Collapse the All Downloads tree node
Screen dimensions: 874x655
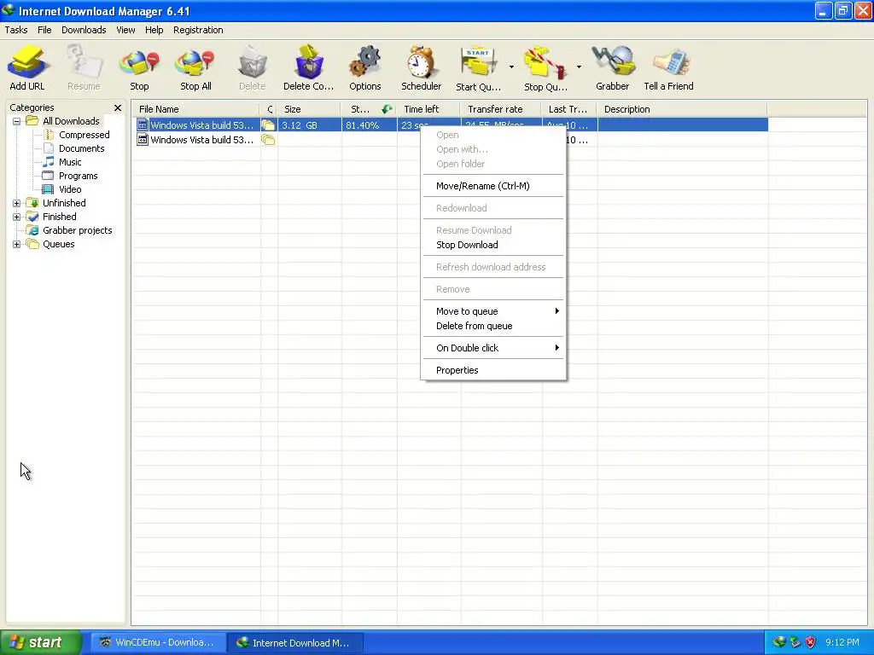click(17, 121)
